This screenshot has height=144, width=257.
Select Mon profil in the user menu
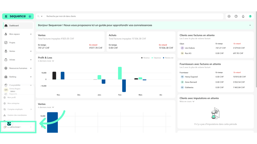[x=11, y=97]
